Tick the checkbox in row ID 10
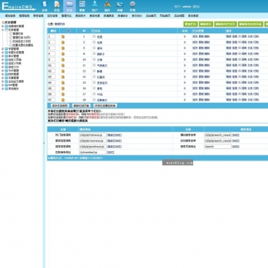This screenshot has width=268, height=268. coord(94,59)
